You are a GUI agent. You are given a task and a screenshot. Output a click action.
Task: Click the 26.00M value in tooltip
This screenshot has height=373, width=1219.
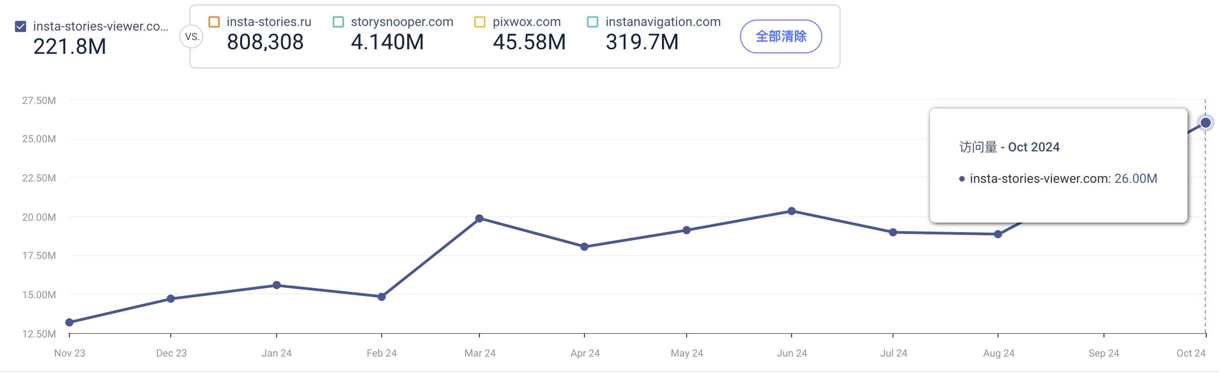click(x=1135, y=179)
